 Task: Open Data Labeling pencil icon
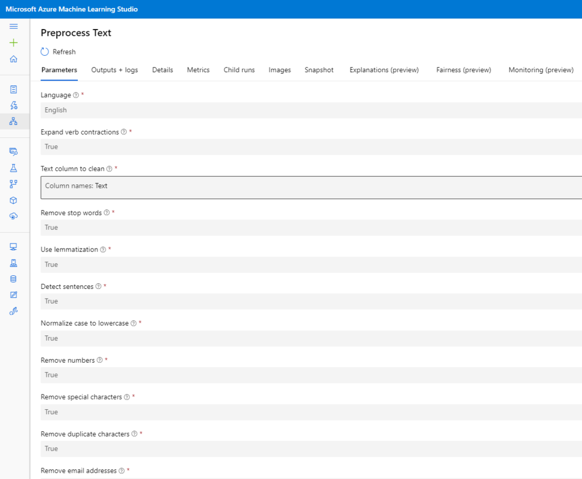(x=14, y=295)
